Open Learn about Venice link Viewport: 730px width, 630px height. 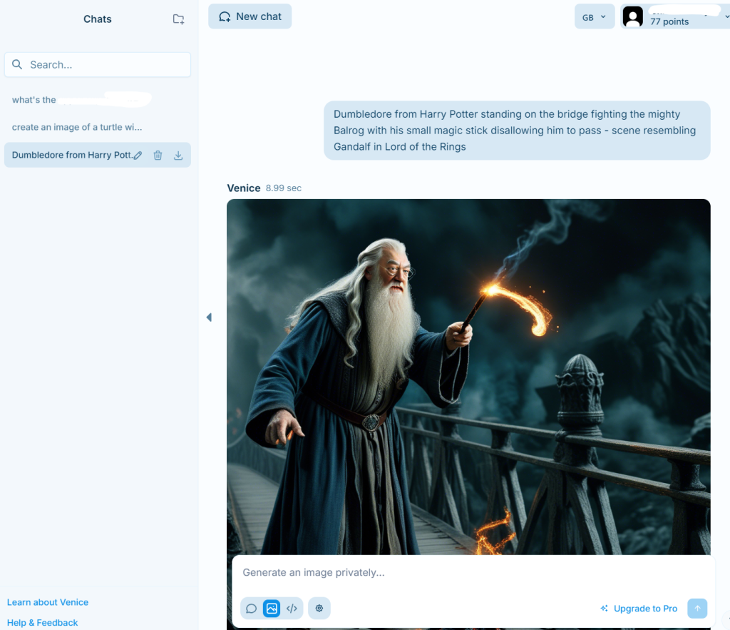[x=48, y=602]
